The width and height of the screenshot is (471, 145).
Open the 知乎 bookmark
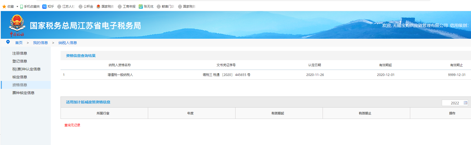pos(48,7)
